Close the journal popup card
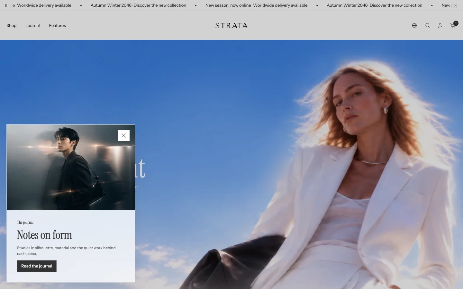This screenshot has height=289, width=463. (x=124, y=136)
